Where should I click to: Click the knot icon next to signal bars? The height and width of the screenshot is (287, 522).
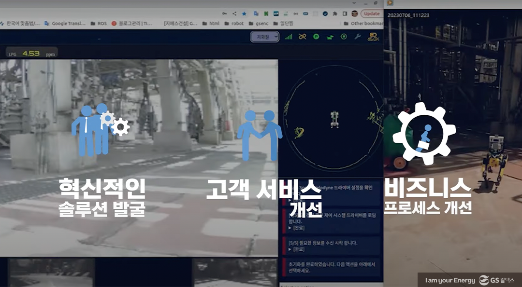[302, 37]
